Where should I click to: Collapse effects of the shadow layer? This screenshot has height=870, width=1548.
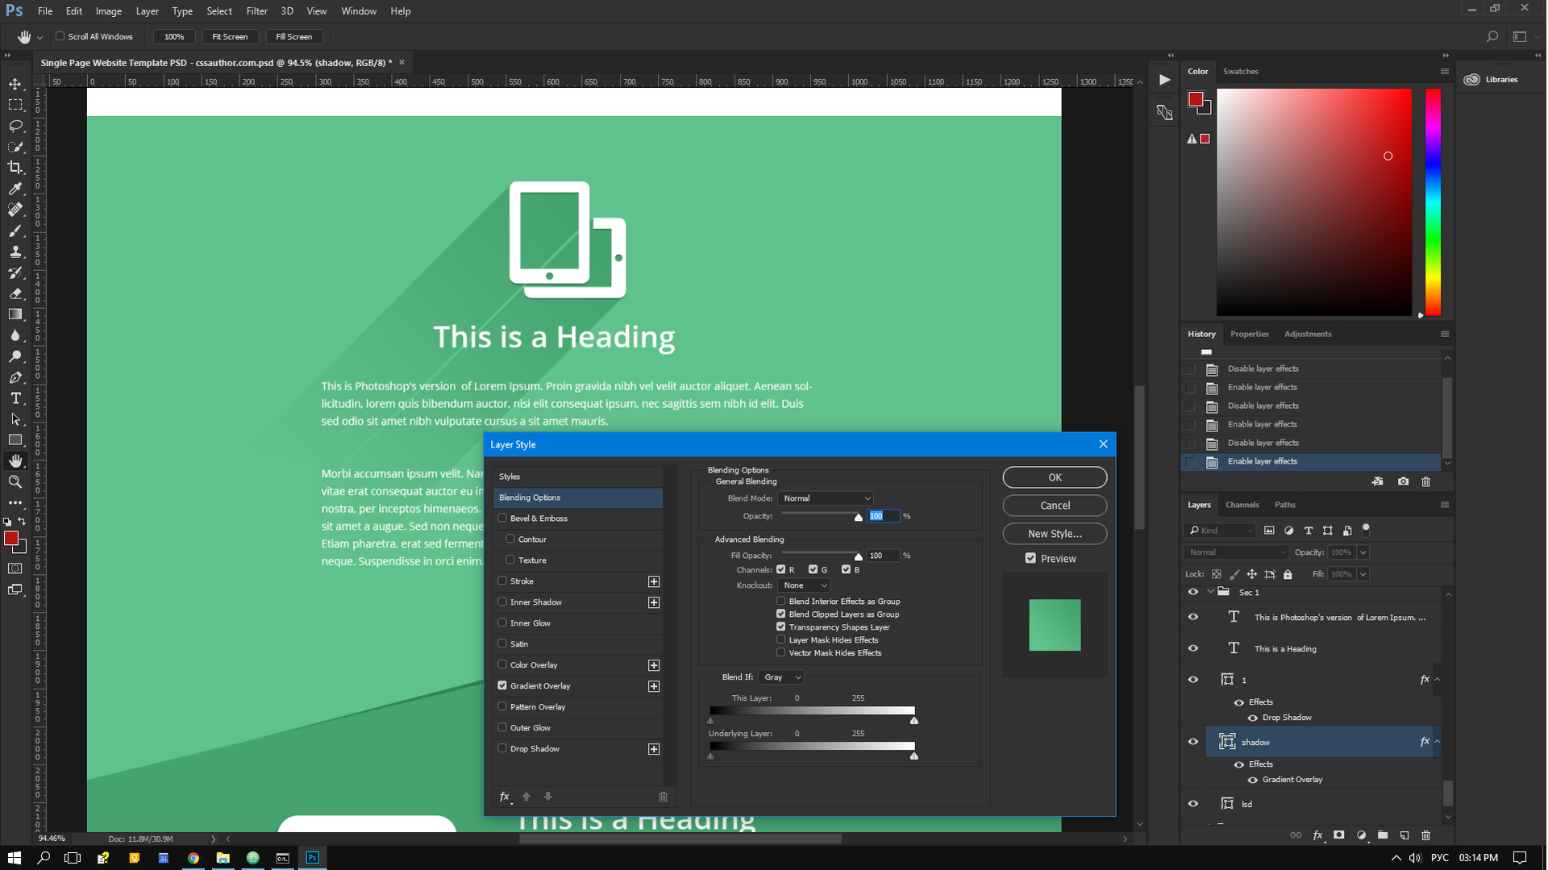[x=1437, y=742]
